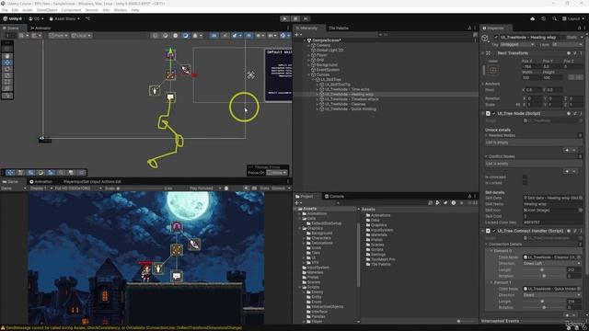
Task: Collapse Element 0 foldout in Connection Details
Action: pos(491,251)
